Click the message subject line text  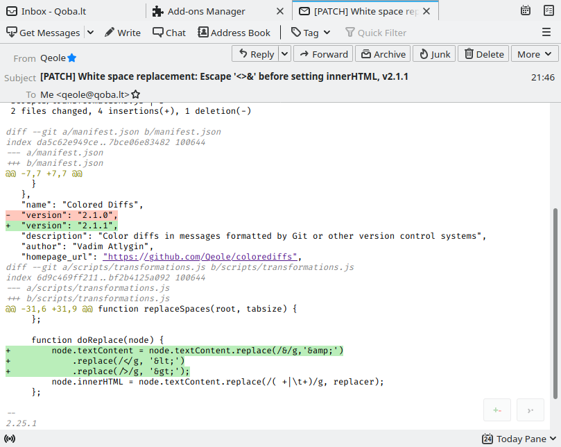point(224,76)
